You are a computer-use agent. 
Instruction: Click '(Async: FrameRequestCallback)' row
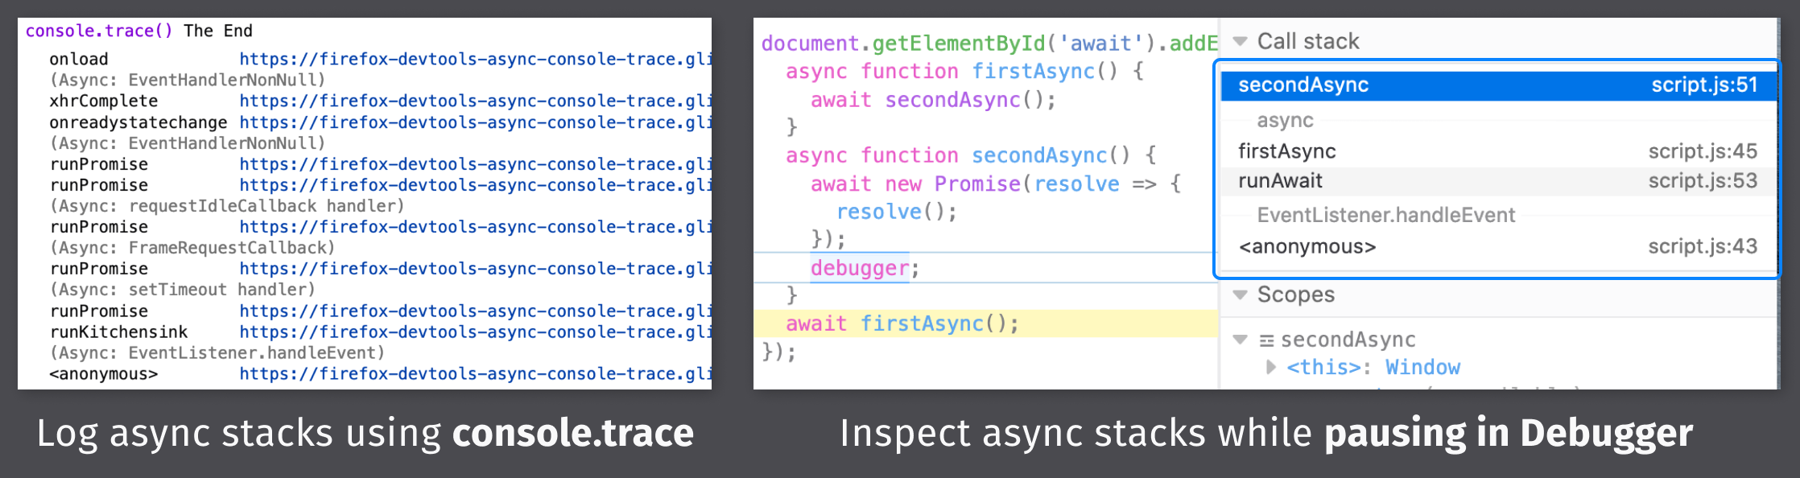click(192, 248)
